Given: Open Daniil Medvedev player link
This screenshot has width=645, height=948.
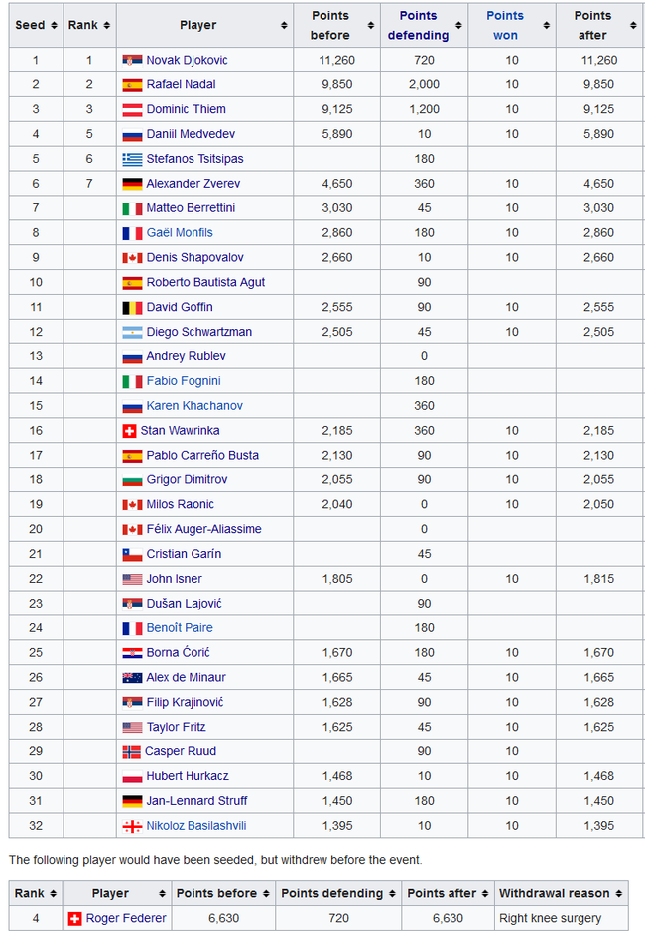Looking at the screenshot, I should click(191, 134).
